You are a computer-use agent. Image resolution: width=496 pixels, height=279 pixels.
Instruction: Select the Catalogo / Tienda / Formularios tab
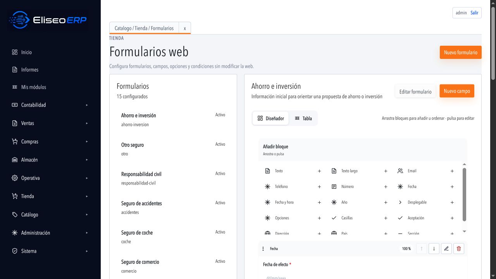(x=144, y=28)
